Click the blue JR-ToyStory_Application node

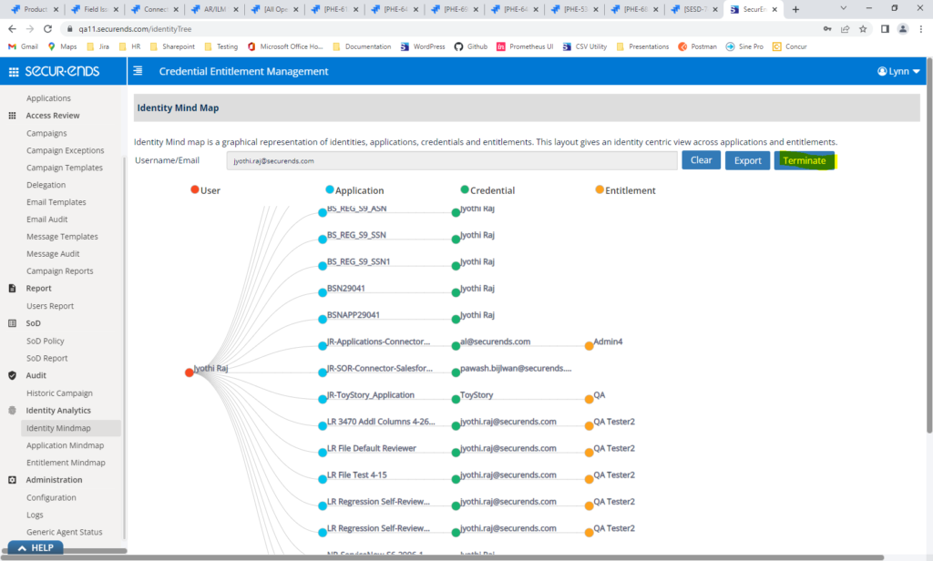tap(323, 399)
